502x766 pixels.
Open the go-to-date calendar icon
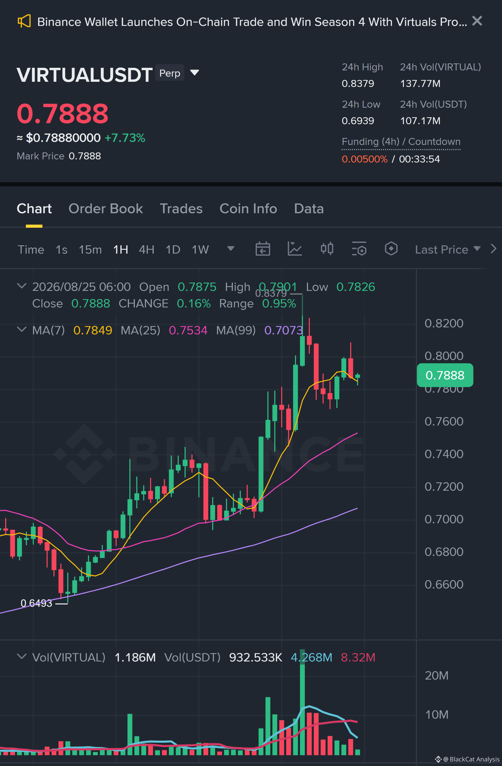(263, 249)
